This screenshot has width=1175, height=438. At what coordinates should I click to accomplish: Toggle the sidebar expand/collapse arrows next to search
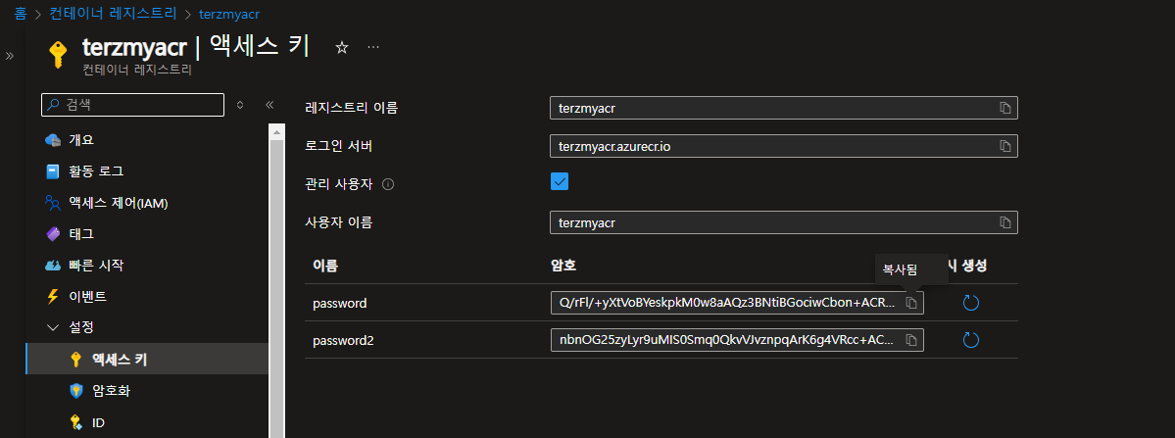[x=240, y=105]
